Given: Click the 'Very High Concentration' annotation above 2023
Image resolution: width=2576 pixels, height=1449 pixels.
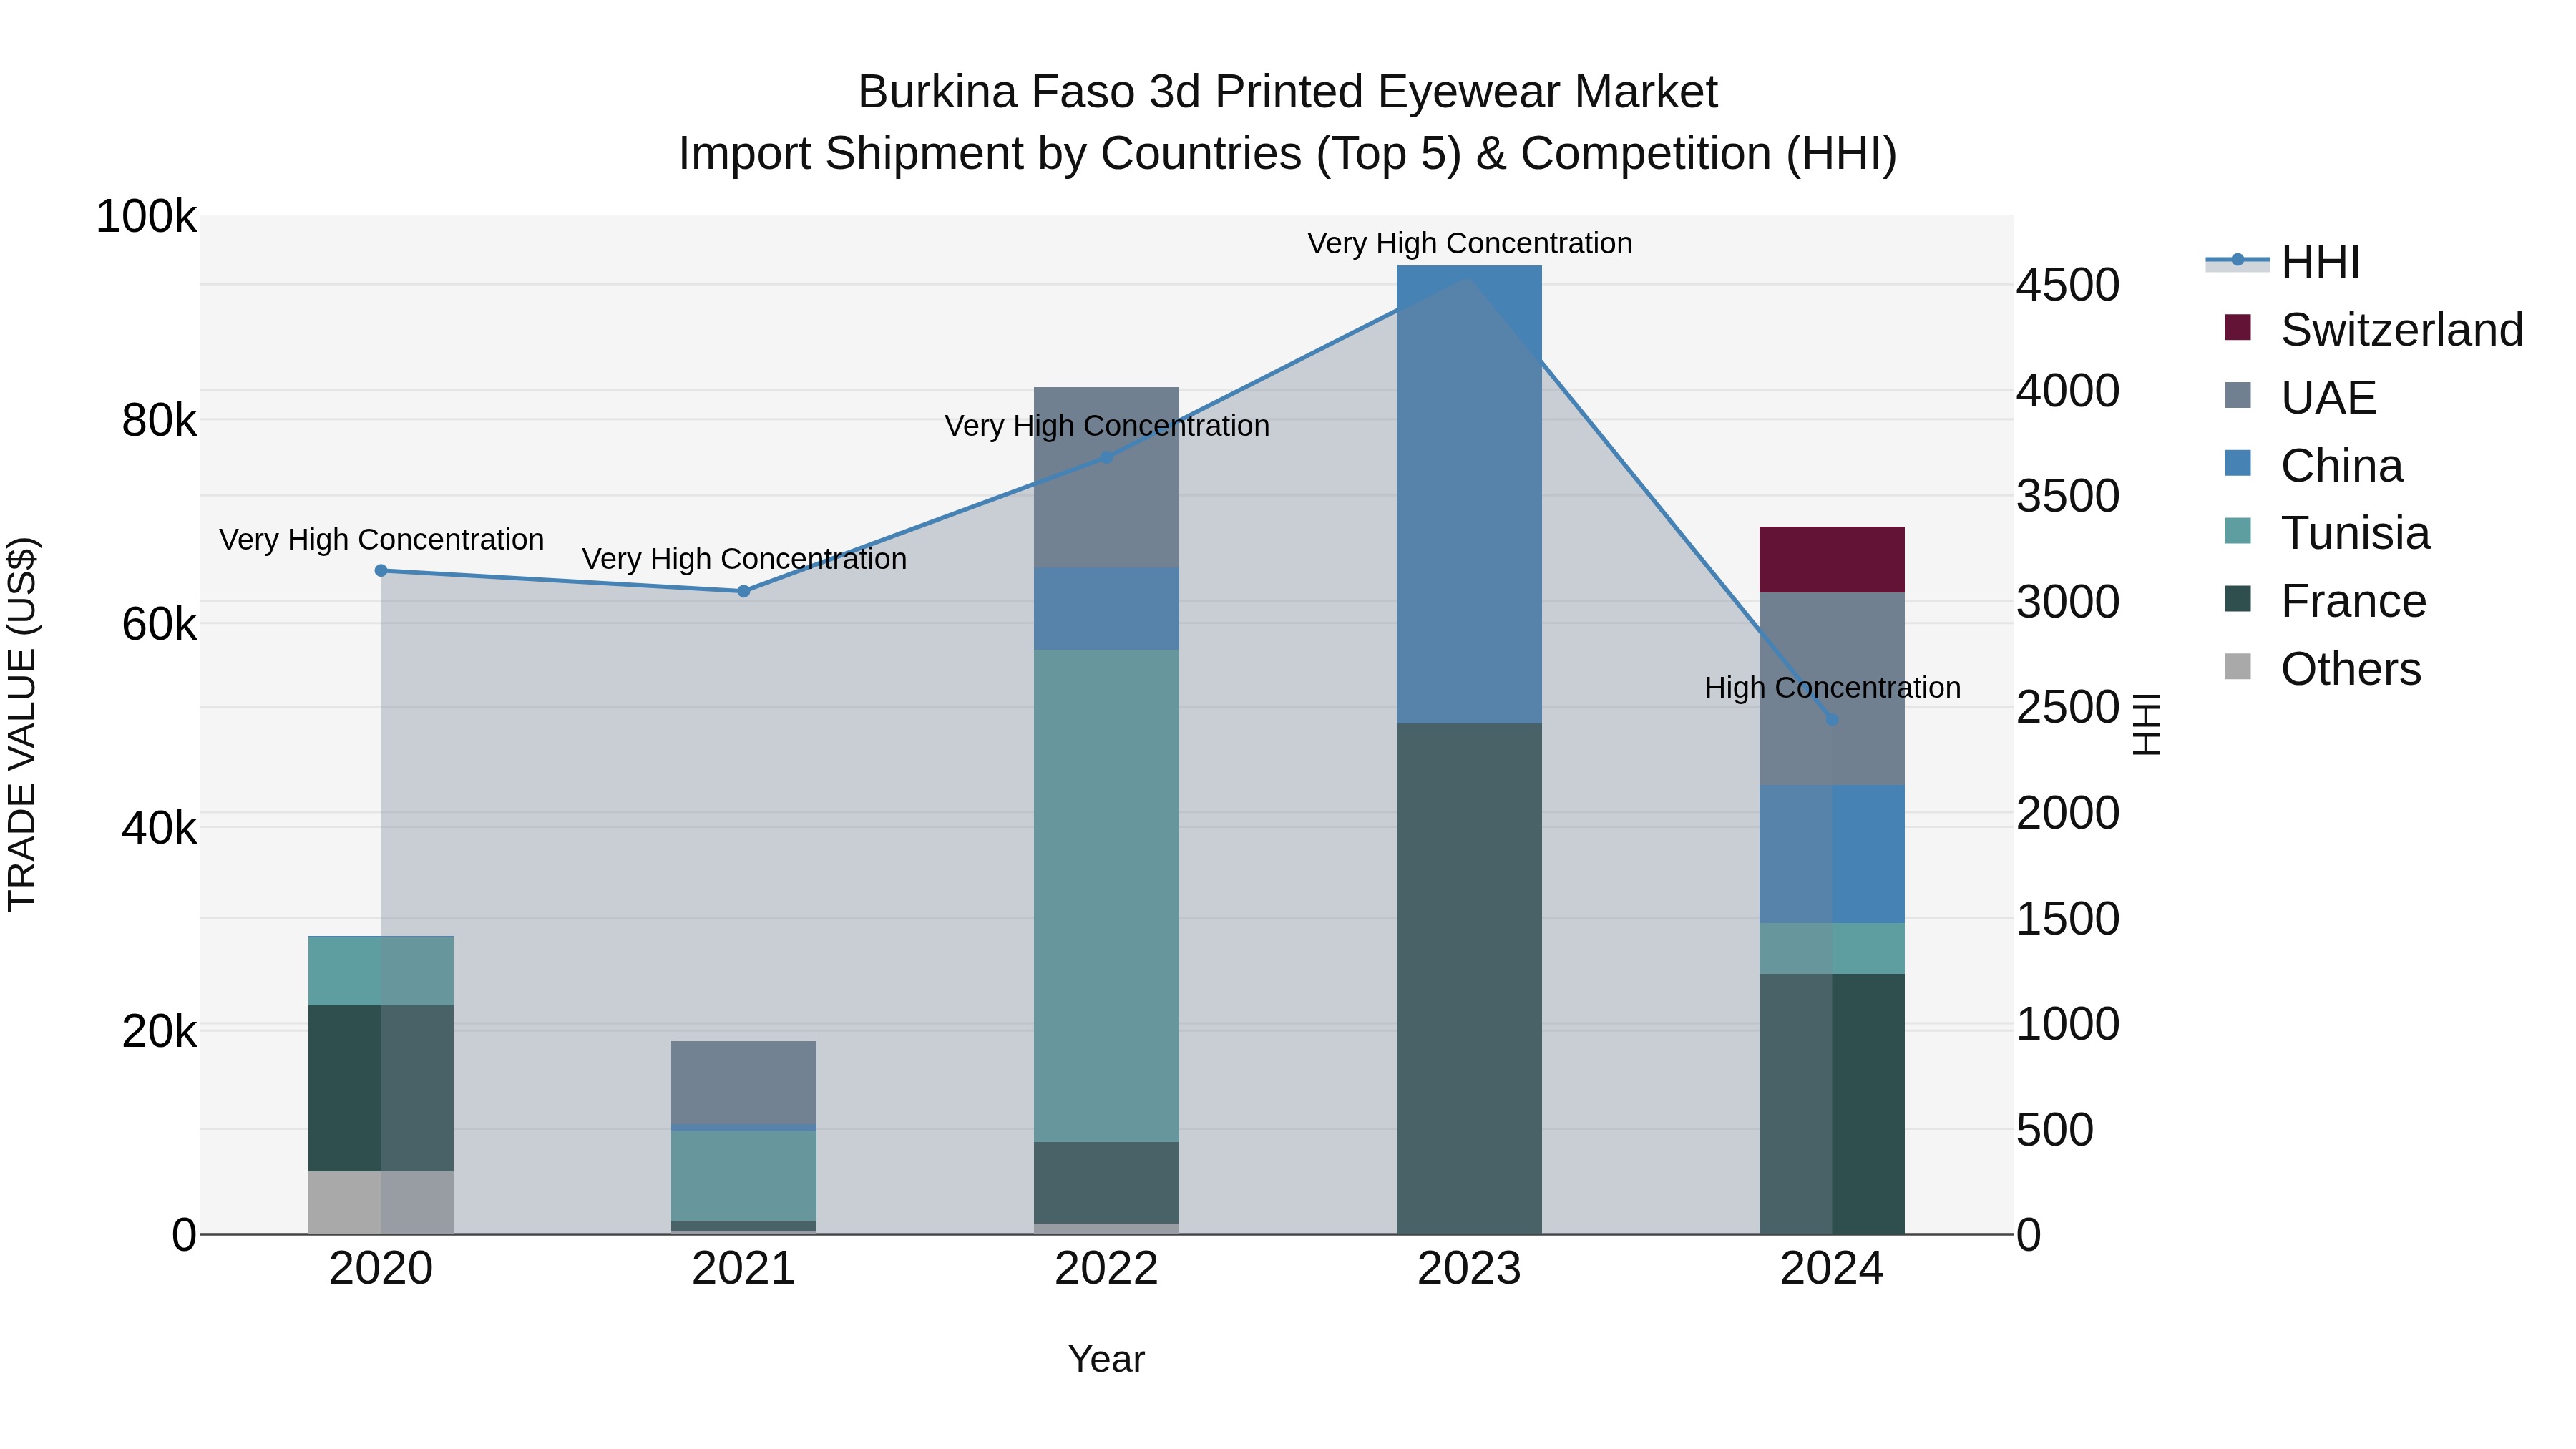Looking at the screenshot, I should [1470, 243].
